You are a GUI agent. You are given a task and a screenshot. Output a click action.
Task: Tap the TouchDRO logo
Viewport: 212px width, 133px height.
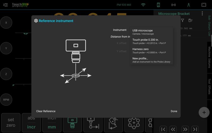tap(20, 5)
